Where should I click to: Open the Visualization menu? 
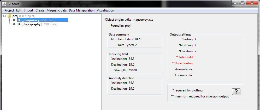point(105,10)
